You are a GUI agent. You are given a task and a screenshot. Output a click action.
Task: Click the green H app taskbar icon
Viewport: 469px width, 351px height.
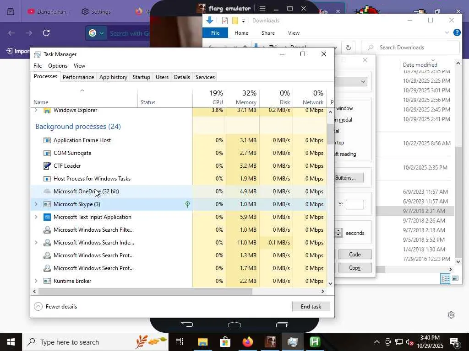[315, 342]
